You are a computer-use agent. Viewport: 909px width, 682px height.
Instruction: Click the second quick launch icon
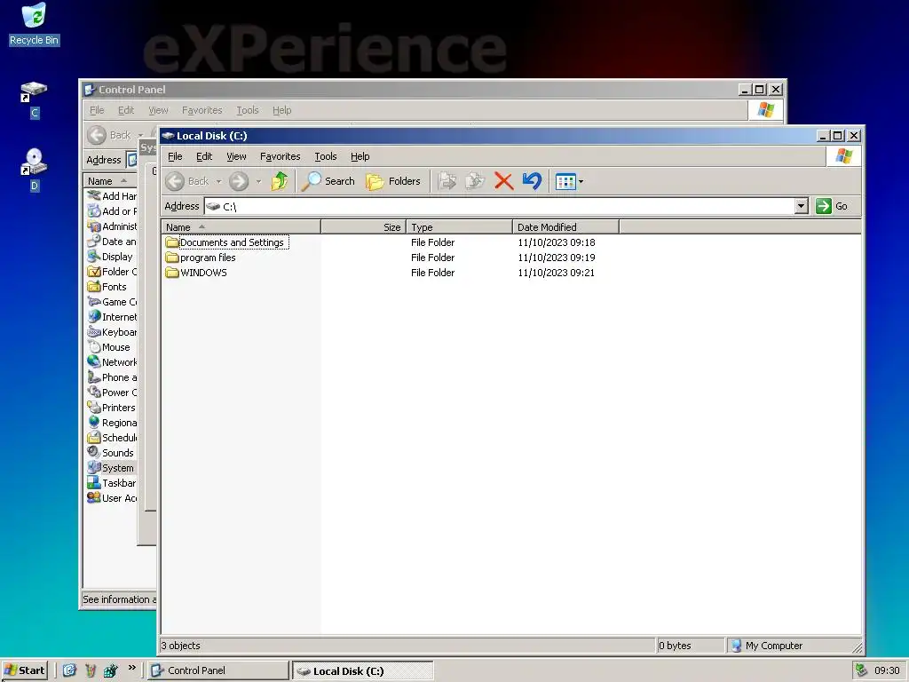tap(90, 670)
